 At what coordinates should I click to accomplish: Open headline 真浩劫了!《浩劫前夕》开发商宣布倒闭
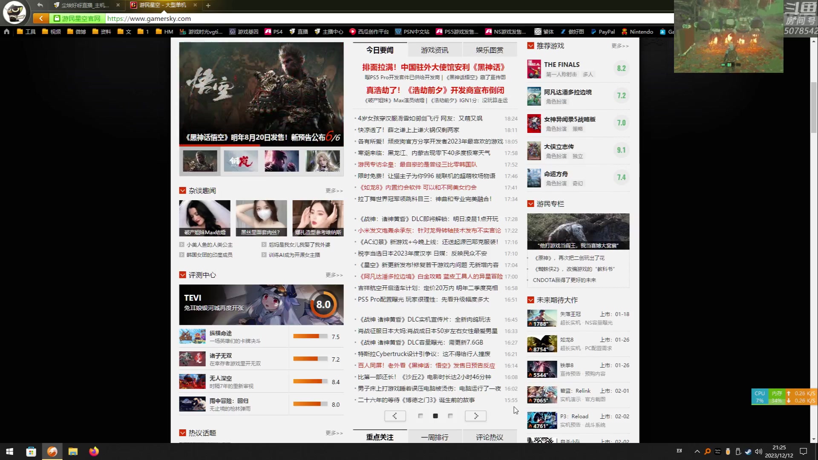[435, 90]
